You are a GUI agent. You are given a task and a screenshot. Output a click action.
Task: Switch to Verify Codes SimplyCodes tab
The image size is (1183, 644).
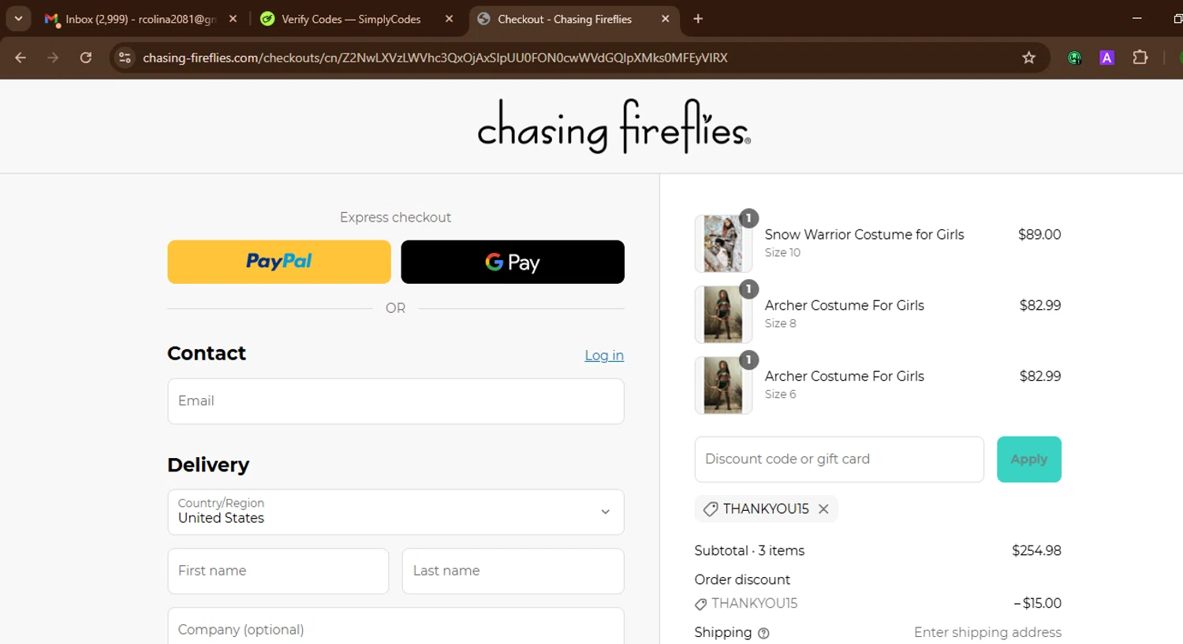351,19
